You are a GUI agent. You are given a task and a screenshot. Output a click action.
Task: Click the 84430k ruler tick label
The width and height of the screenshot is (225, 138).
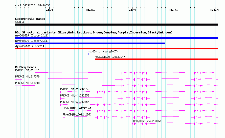173,10
